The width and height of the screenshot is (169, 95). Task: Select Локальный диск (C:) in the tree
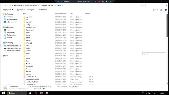13,45
